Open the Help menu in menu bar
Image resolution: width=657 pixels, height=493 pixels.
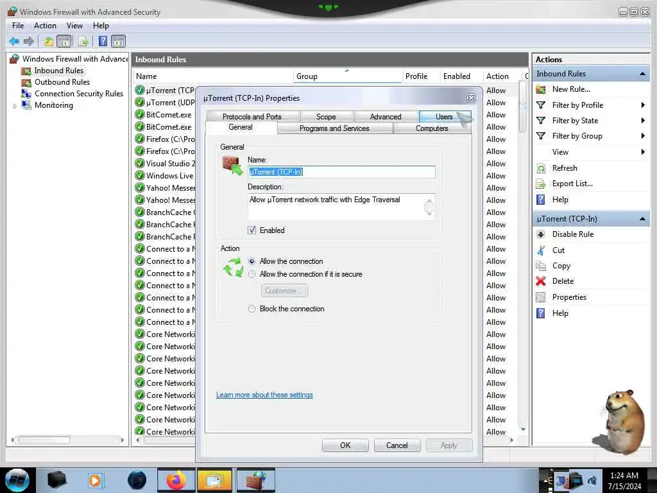pos(101,26)
